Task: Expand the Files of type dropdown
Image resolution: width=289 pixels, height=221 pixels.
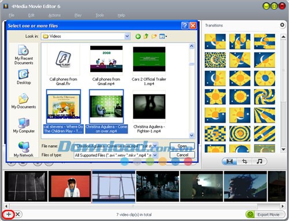Action: pos(155,155)
